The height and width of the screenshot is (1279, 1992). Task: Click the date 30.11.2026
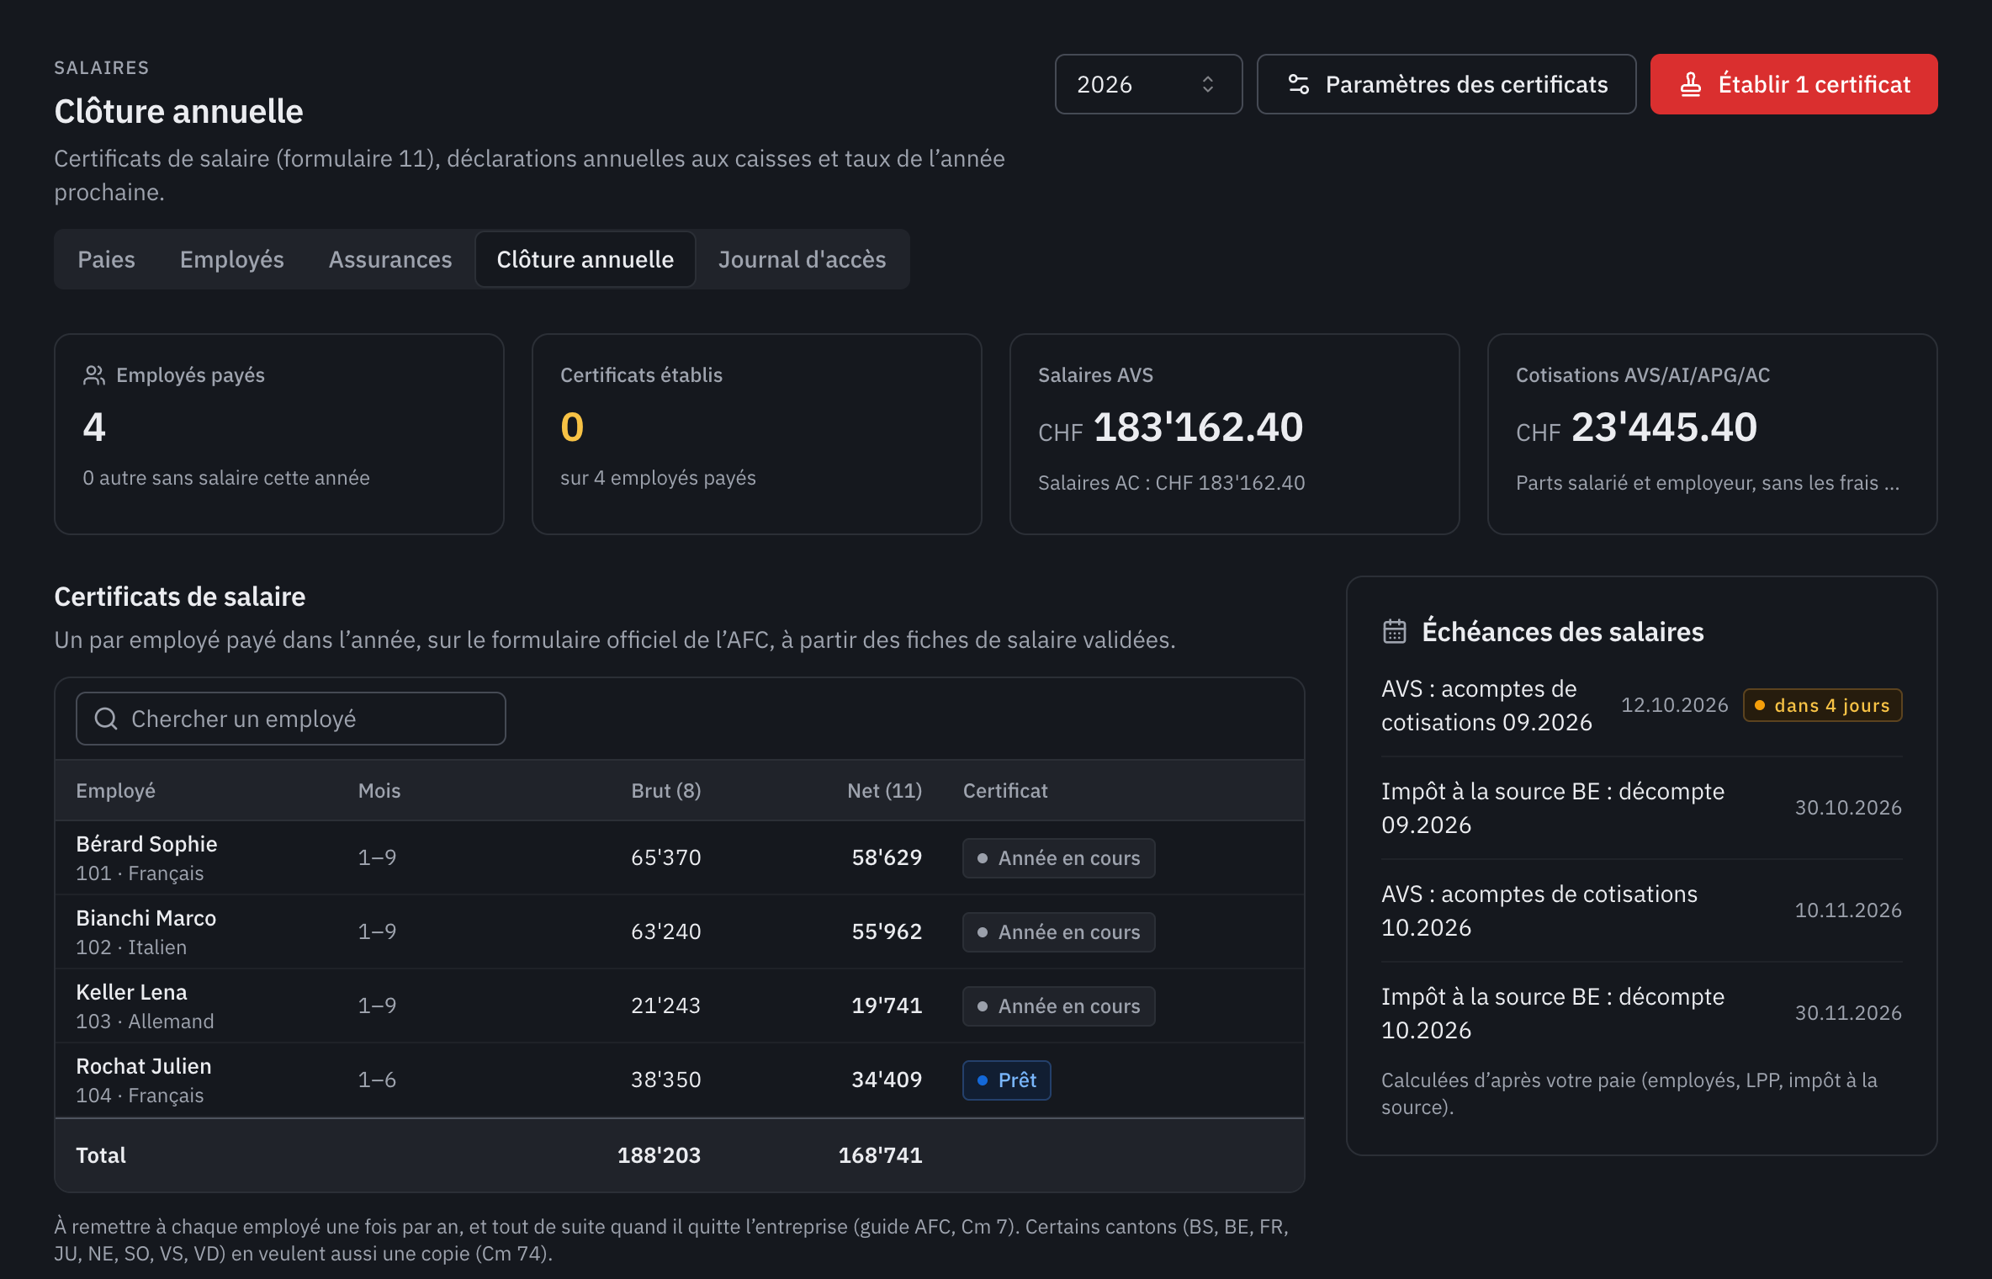click(1848, 1013)
